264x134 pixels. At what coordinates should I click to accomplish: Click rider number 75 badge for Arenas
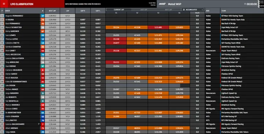click(43, 128)
